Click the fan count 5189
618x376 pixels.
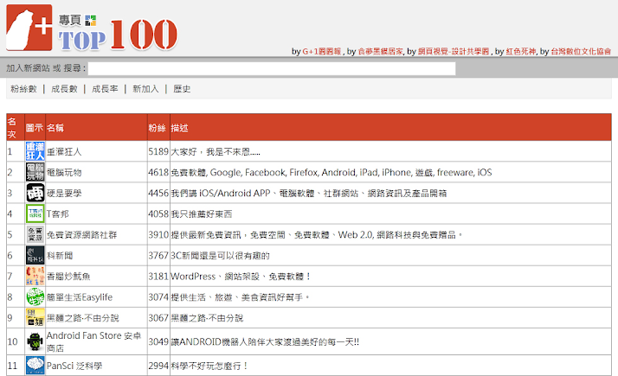click(158, 151)
